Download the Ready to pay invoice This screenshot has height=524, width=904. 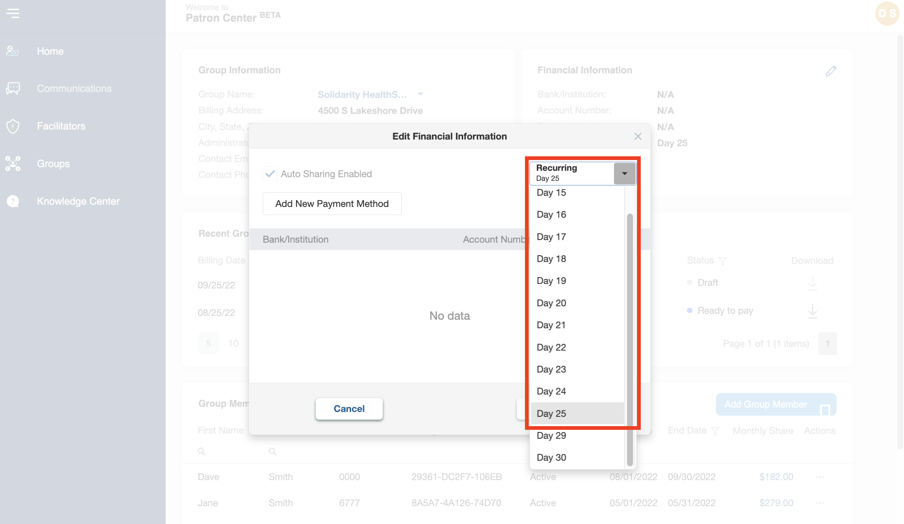click(x=812, y=311)
